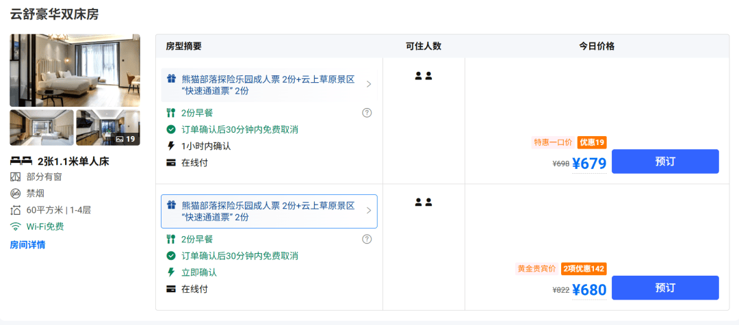The height and width of the screenshot is (325, 739).
Task: Click the ¥680 price details
Action: 589,289
